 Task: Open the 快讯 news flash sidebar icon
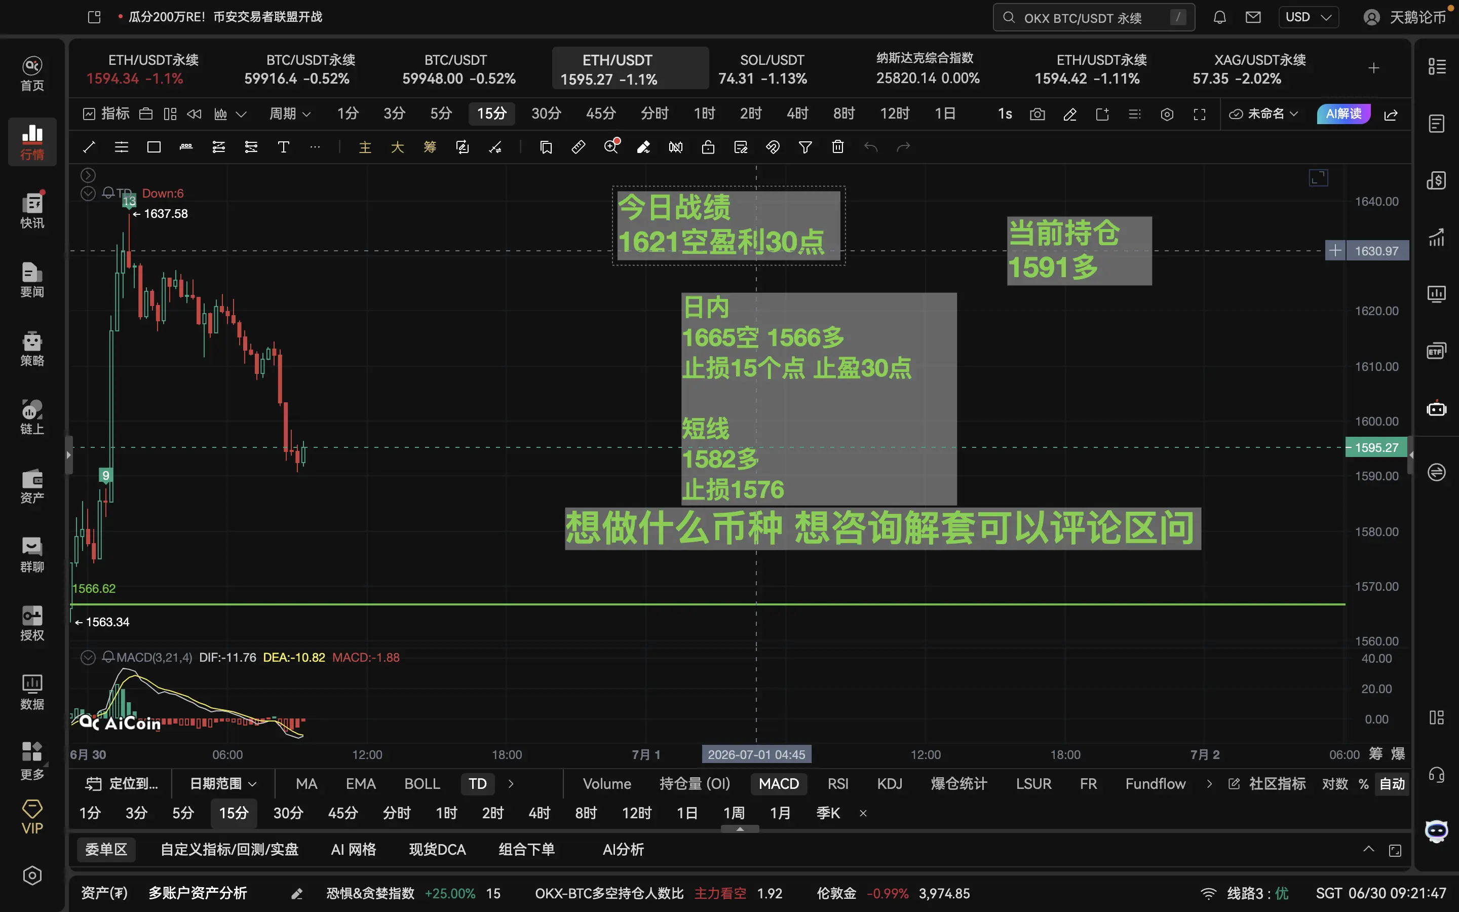pos(32,210)
